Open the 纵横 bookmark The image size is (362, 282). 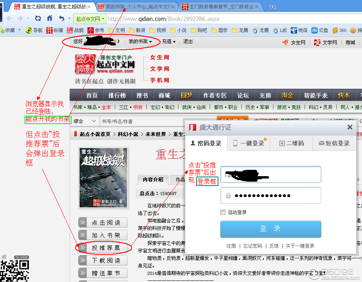(55, 30)
